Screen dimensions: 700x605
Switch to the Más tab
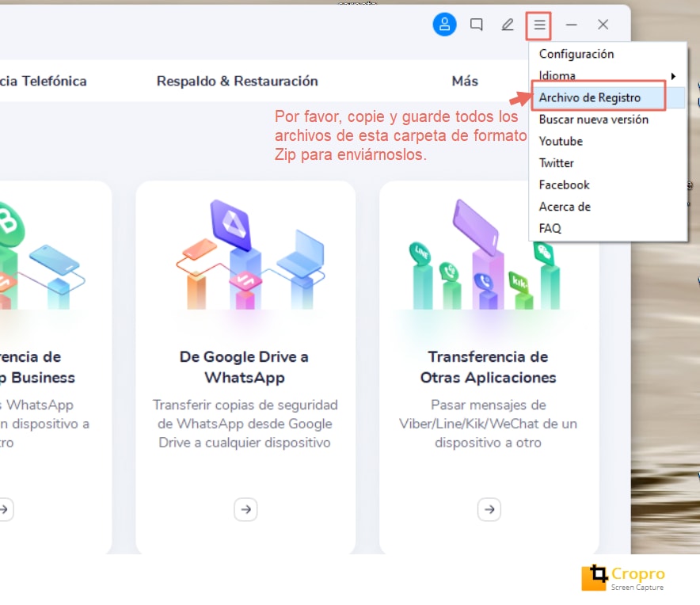[x=465, y=81]
